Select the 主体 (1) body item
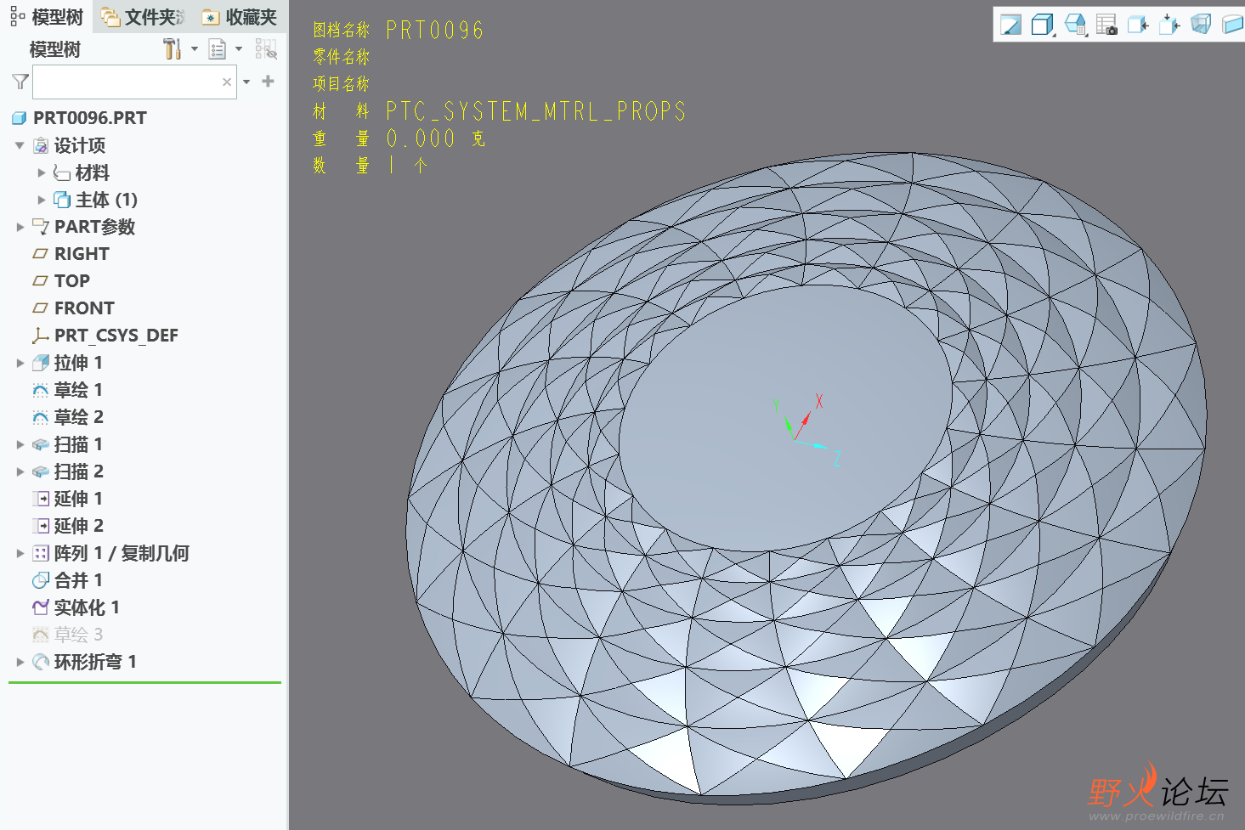The width and height of the screenshot is (1245, 830). 105,200
